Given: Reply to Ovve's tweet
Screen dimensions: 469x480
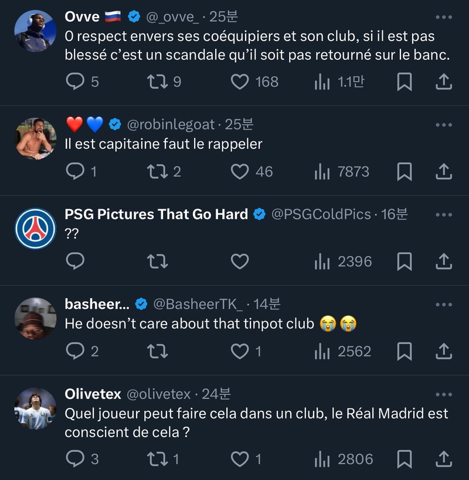Looking at the screenshot, I should tap(75, 81).
